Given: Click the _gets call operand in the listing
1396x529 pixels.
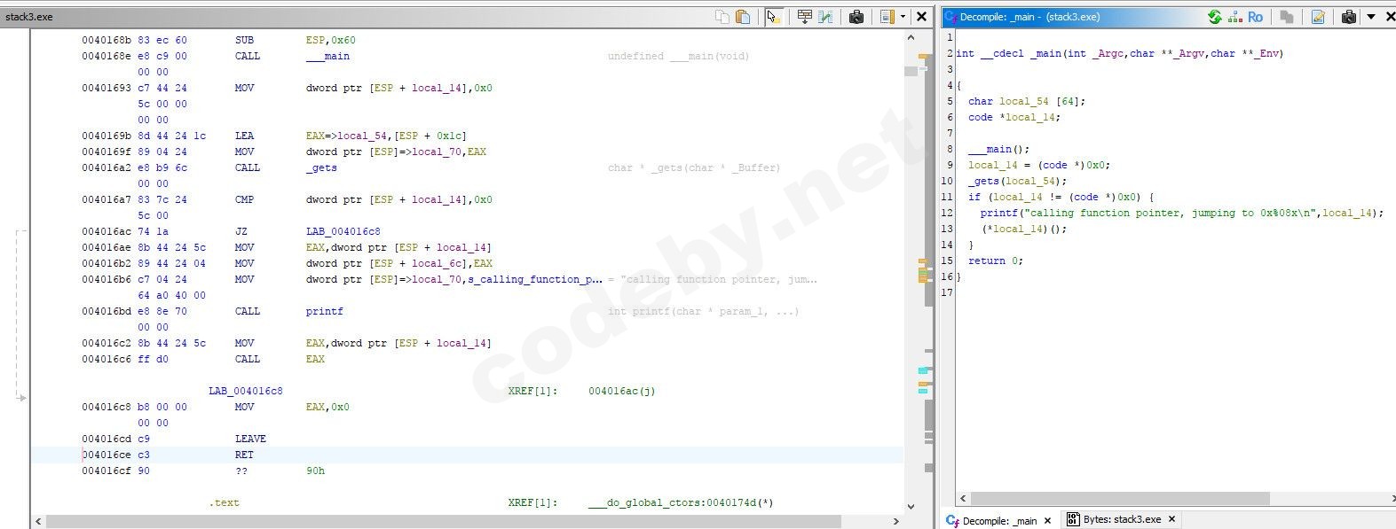Looking at the screenshot, I should (321, 167).
